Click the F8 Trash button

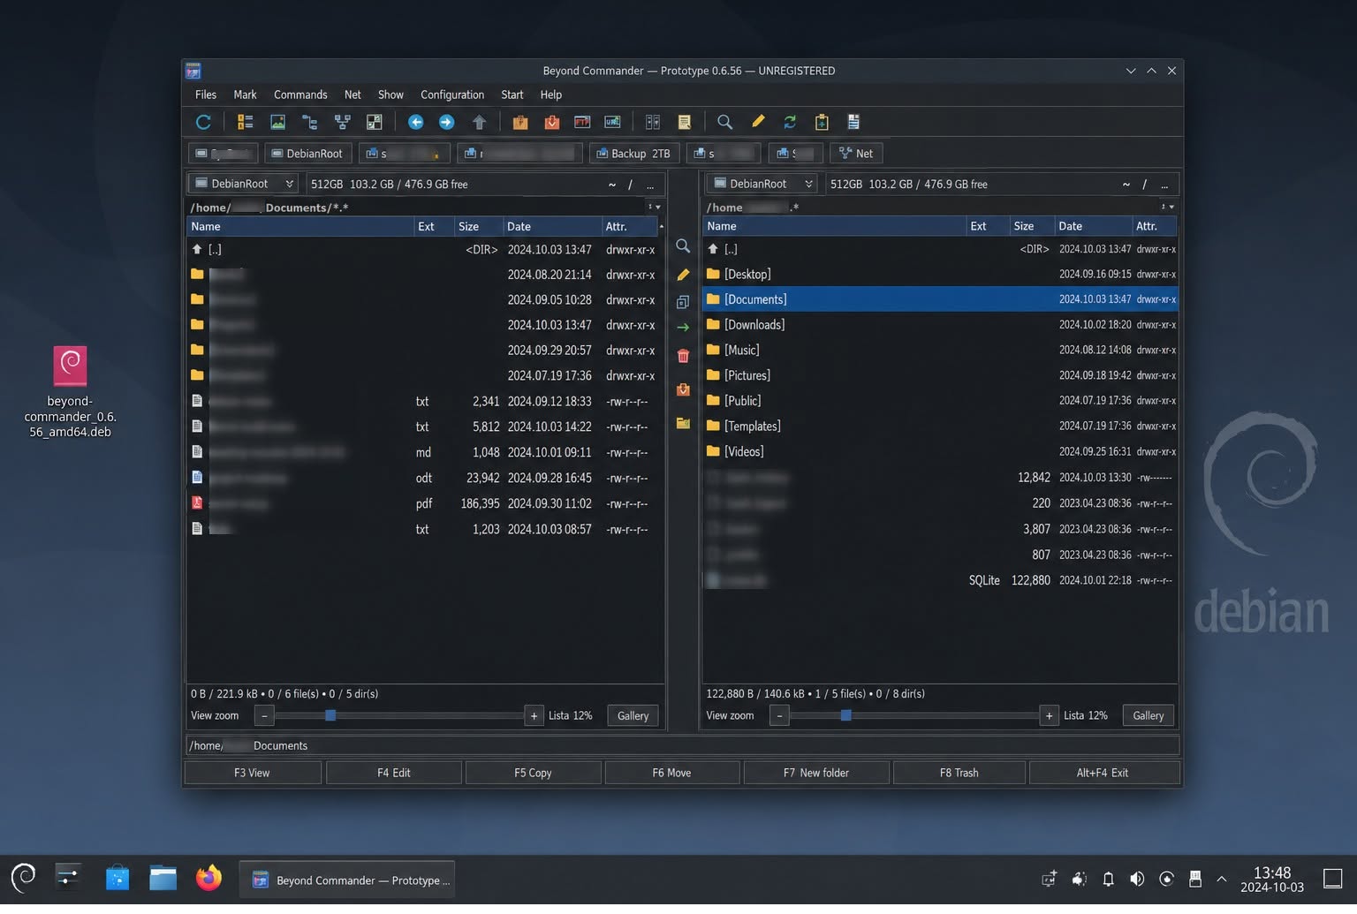(x=959, y=773)
